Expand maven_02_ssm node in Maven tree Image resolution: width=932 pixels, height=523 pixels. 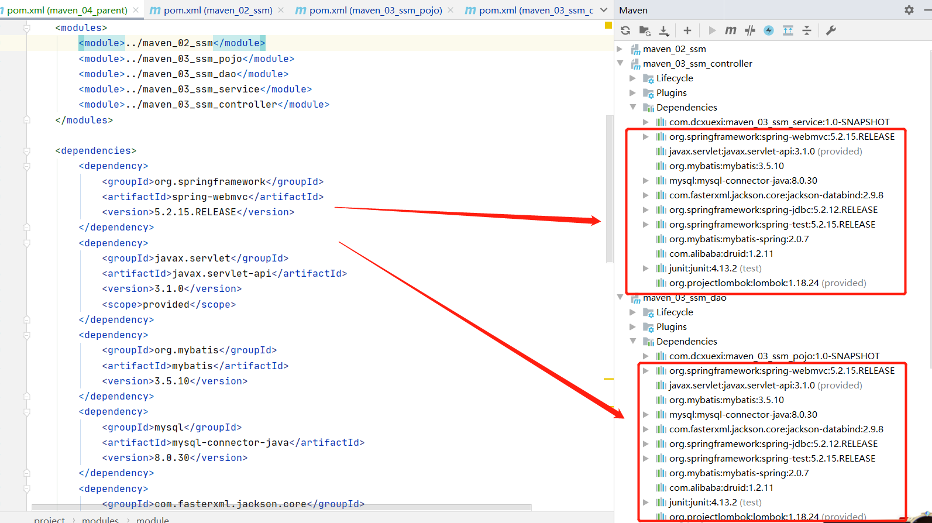click(x=620, y=49)
